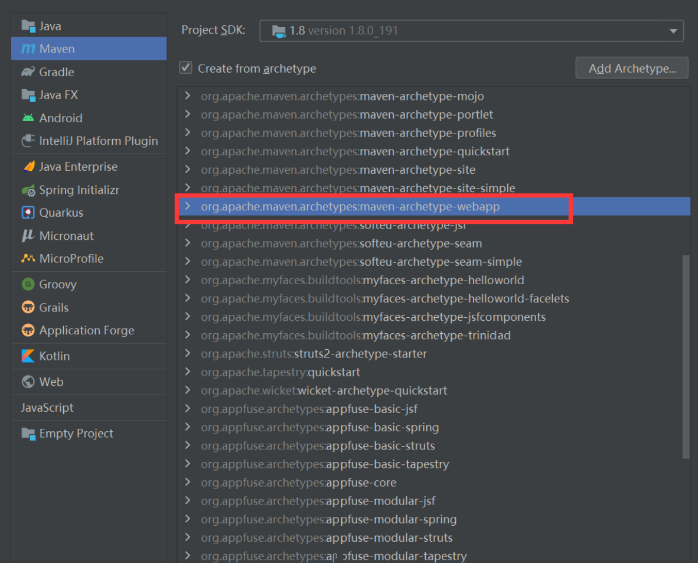698x563 pixels.
Task: Expand appfuse-basic-spring node
Action: 188,427
